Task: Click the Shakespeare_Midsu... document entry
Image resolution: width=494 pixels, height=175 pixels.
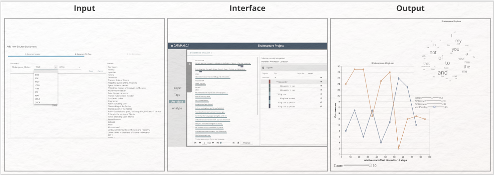Action: point(21,67)
